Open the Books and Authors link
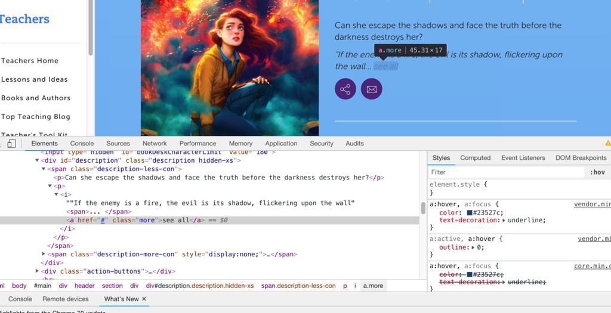 click(35, 98)
